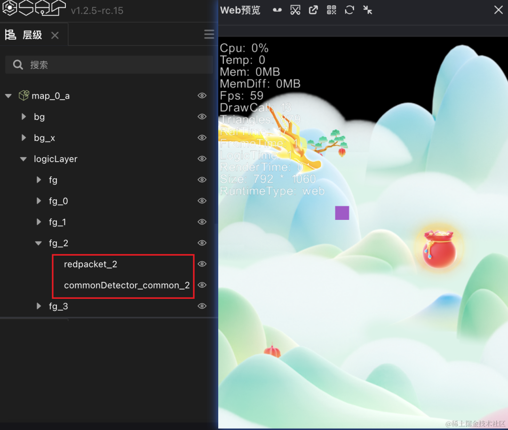
Task: Select the fg_1 tree item
Action: click(x=57, y=222)
